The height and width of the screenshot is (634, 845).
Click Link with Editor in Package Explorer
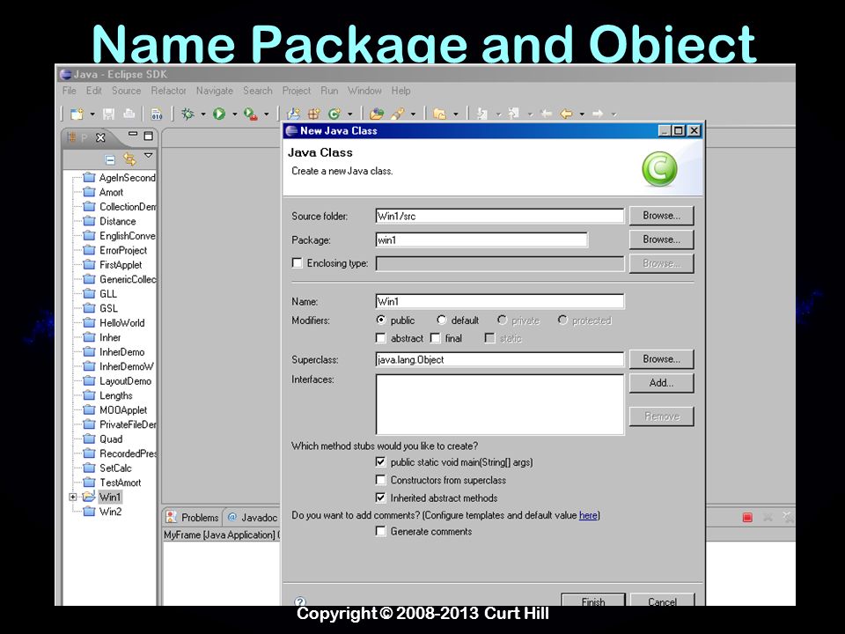(x=129, y=159)
